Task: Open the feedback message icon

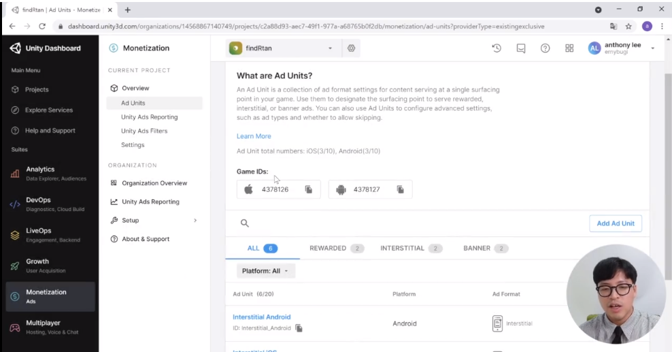Action: [521, 48]
